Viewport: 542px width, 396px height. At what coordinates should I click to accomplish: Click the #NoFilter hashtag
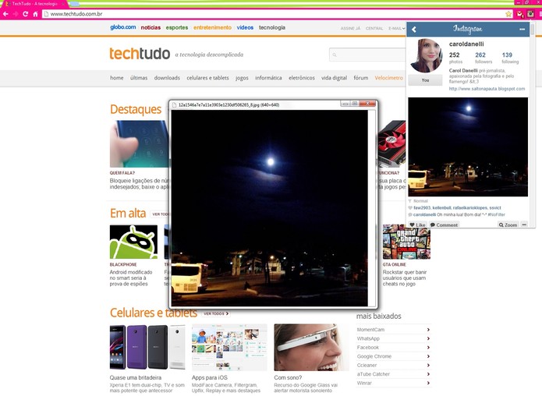pyautogui.click(x=496, y=214)
